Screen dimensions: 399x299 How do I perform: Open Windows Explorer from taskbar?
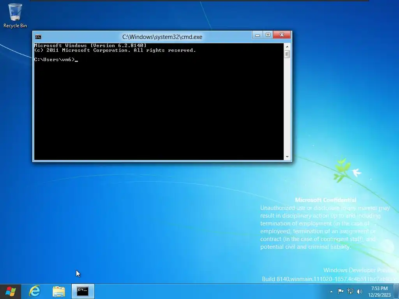click(59, 291)
